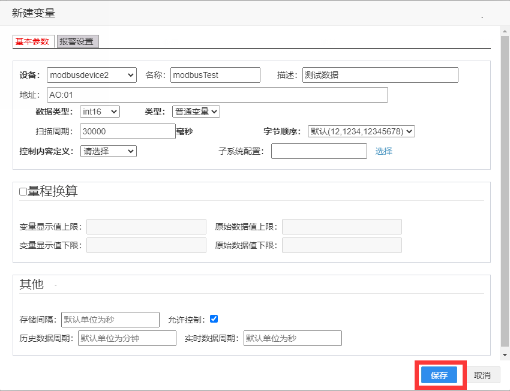
Task: Click the 选择 link next to 子系统配置
Action: pyautogui.click(x=384, y=151)
